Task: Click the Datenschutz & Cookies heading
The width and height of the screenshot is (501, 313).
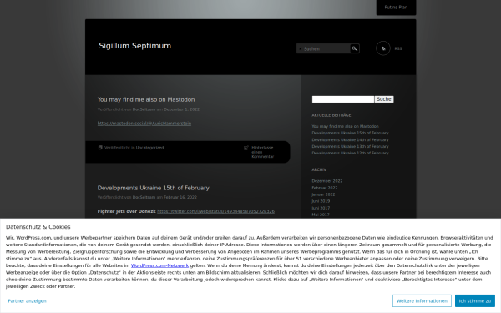Action: (x=38, y=227)
